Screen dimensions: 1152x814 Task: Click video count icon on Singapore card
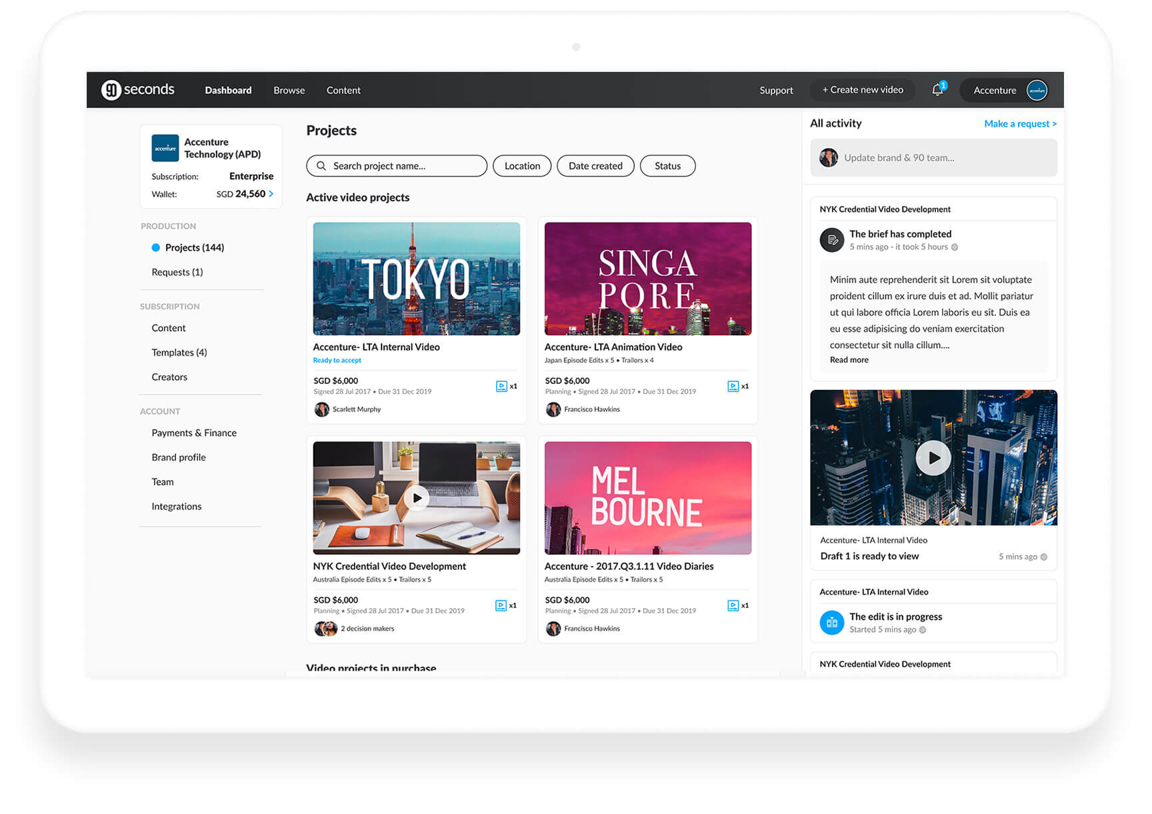[x=733, y=386]
